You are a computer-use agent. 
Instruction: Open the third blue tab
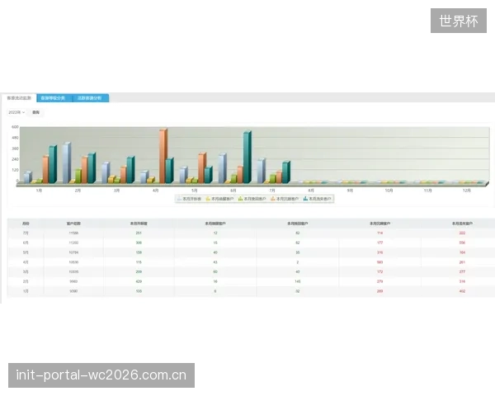coord(90,98)
